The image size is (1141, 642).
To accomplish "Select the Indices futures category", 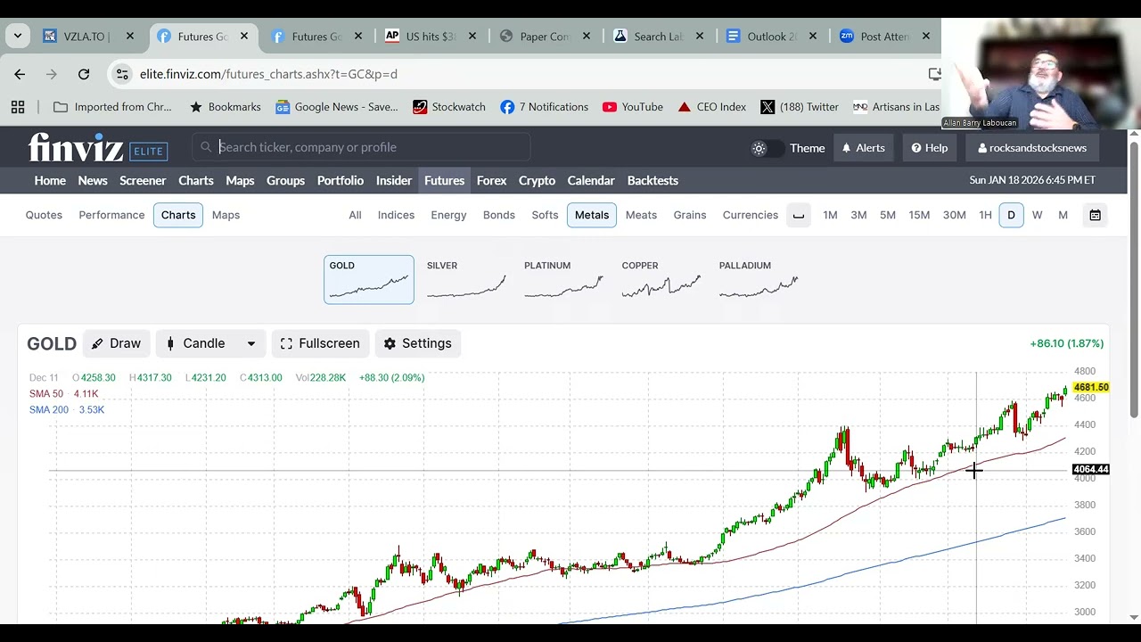I will 396,215.
